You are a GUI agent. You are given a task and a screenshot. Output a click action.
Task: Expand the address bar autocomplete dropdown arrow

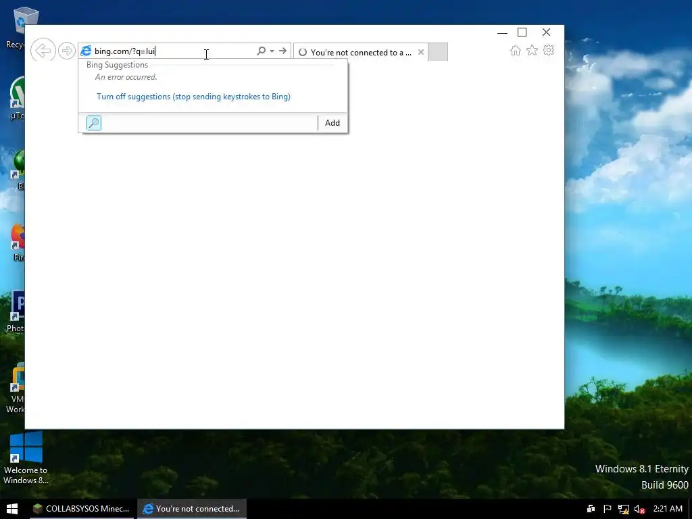click(272, 51)
